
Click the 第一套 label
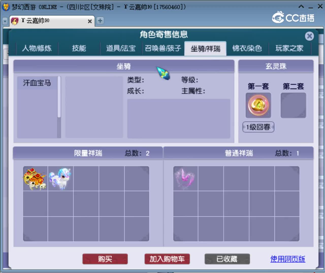(x=258, y=86)
